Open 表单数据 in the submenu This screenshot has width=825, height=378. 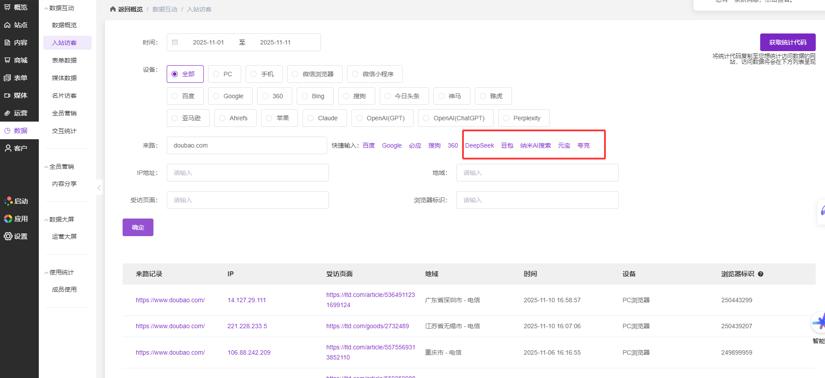[64, 60]
